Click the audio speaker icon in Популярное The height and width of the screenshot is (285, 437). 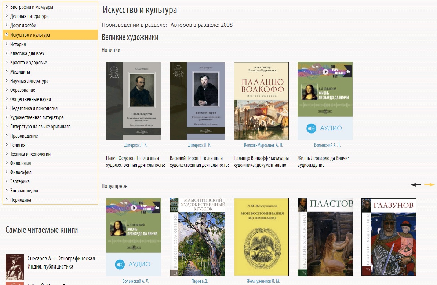120,265
